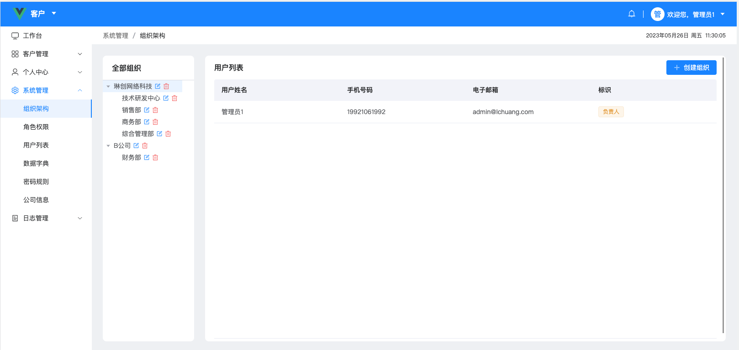The width and height of the screenshot is (739, 350).
Task: Collapse 系统管理 menu chevron
Action: pyautogui.click(x=80, y=90)
